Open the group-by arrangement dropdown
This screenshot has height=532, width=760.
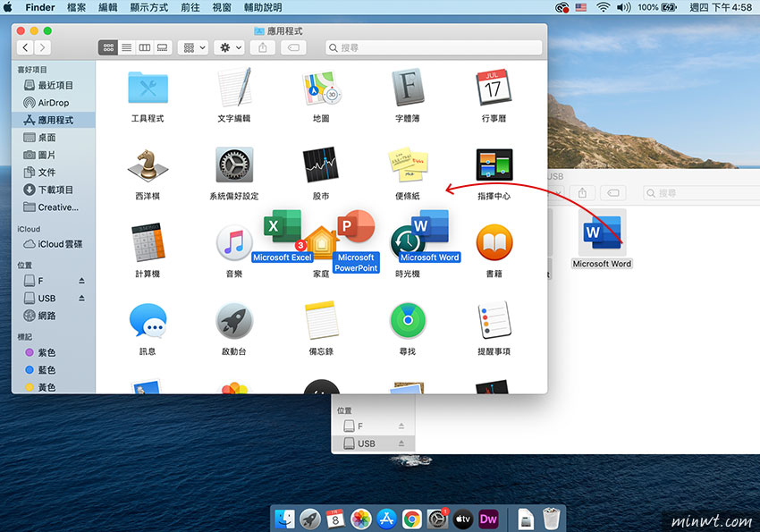[x=193, y=47]
